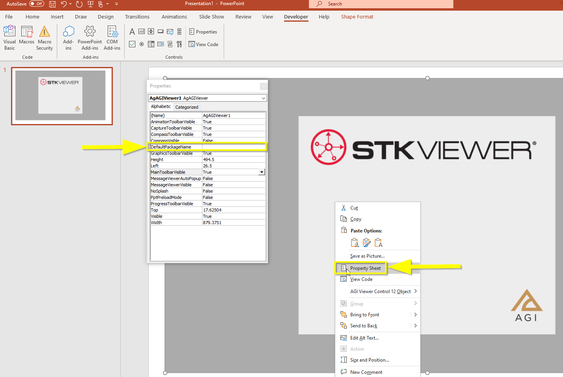Select Property Sheet in context menu
This screenshot has height=377, width=563.
pyautogui.click(x=378, y=268)
